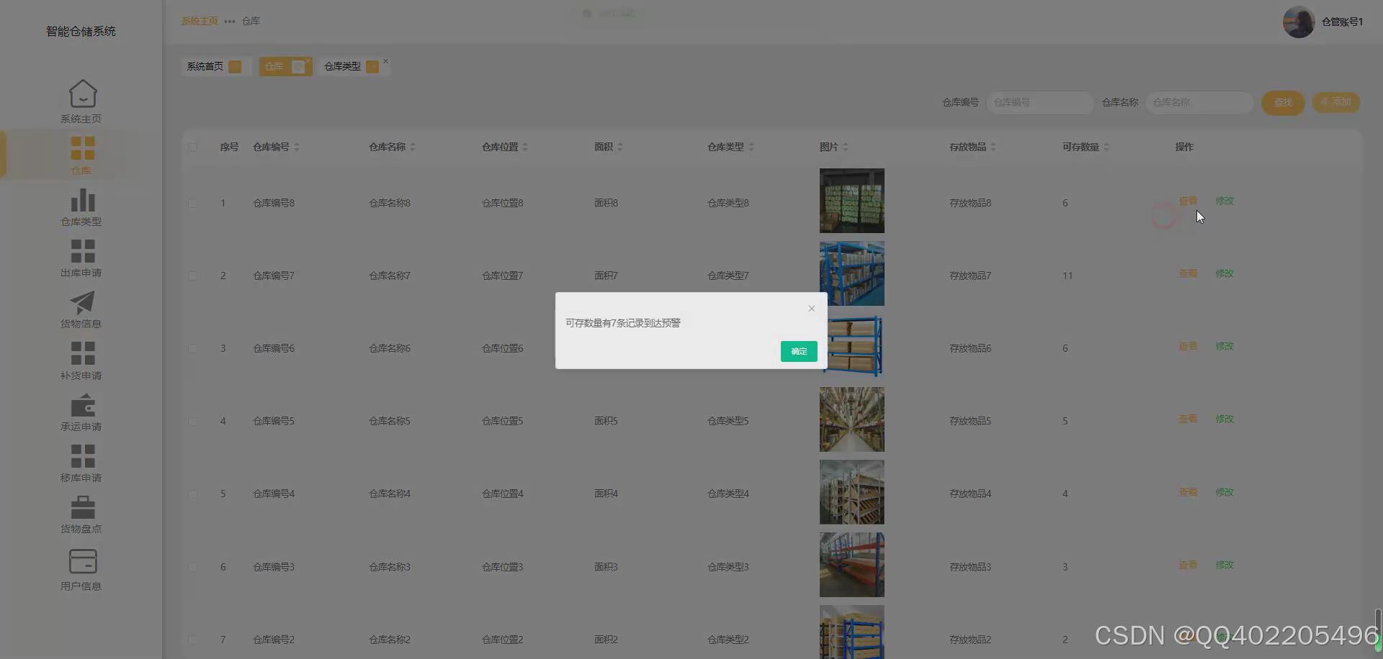
Task: Click the breadcrumb ellipsis dots icon
Action: (230, 22)
